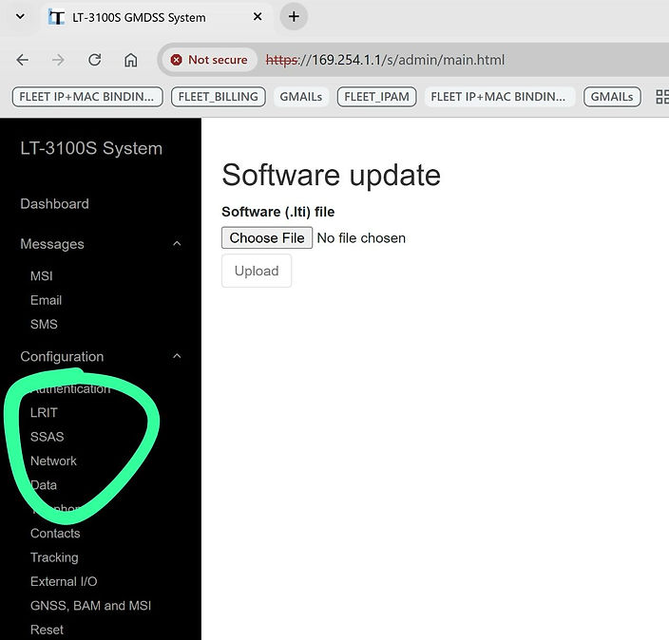Open the Dashboard page
669x640 pixels.
(x=54, y=204)
